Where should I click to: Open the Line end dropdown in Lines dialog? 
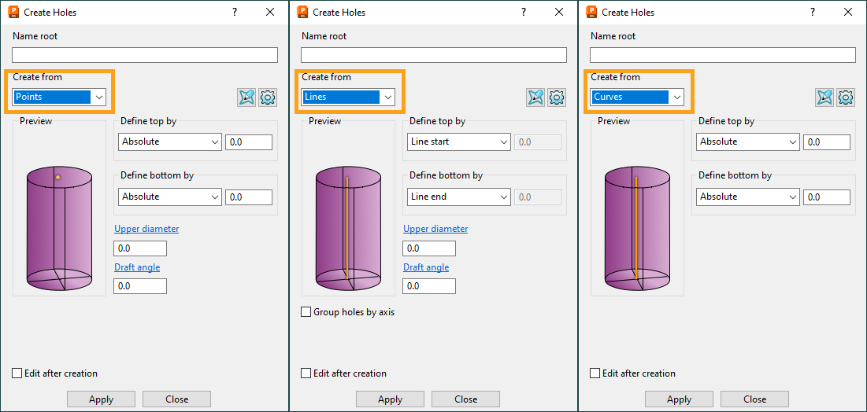coord(459,197)
